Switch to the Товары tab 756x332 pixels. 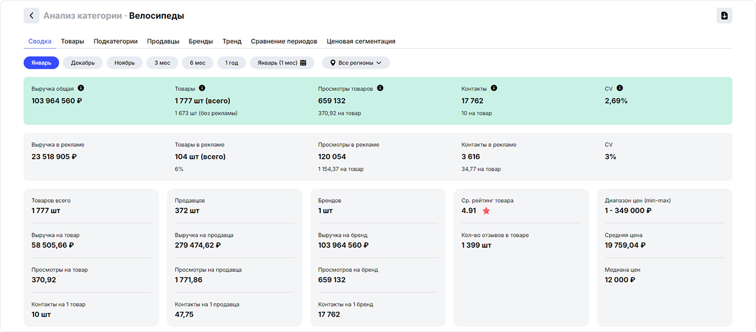coord(73,41)
